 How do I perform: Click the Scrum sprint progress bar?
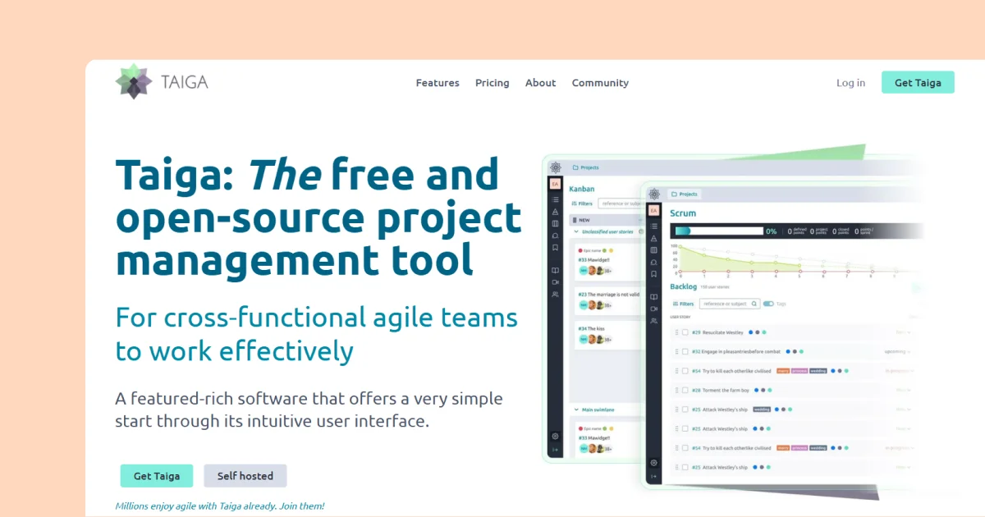719,231
